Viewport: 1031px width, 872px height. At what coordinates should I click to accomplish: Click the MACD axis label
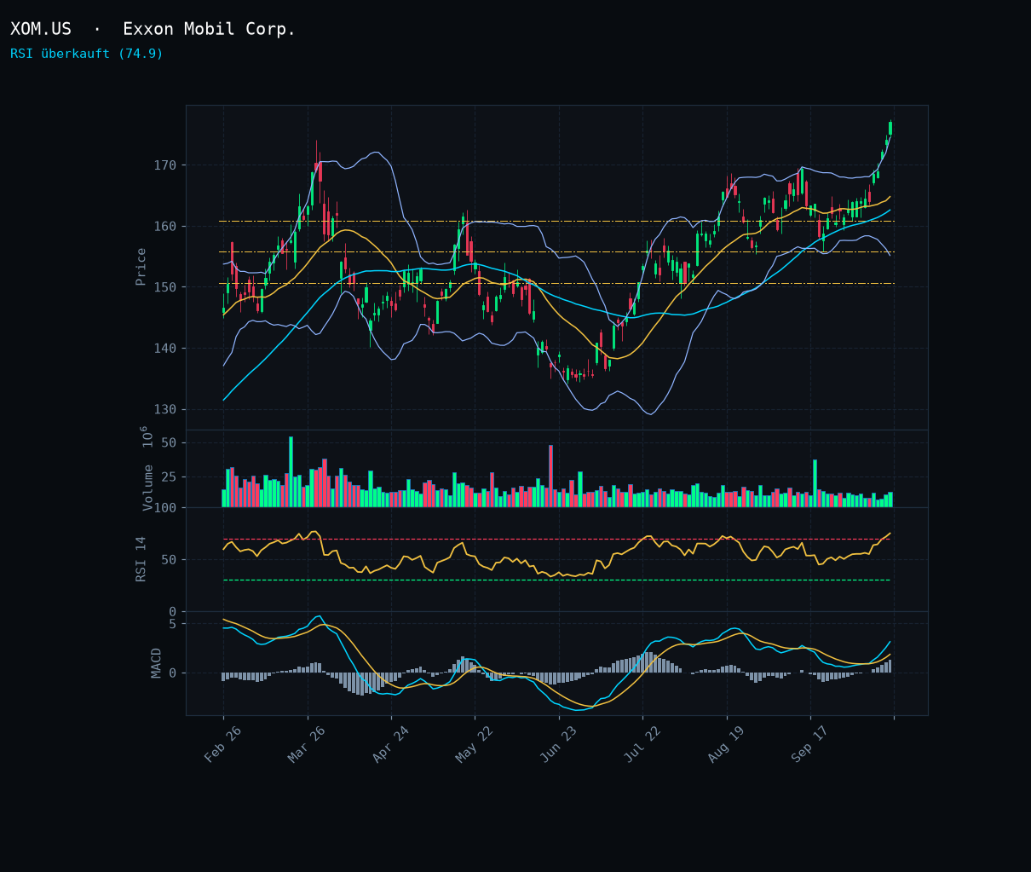(x=157, y=663)
